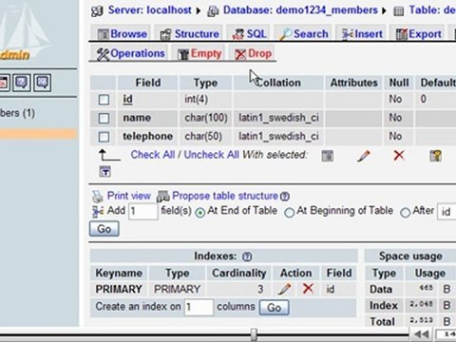
Task: Tick the checkbox for the name field
Action: point(104,118)
